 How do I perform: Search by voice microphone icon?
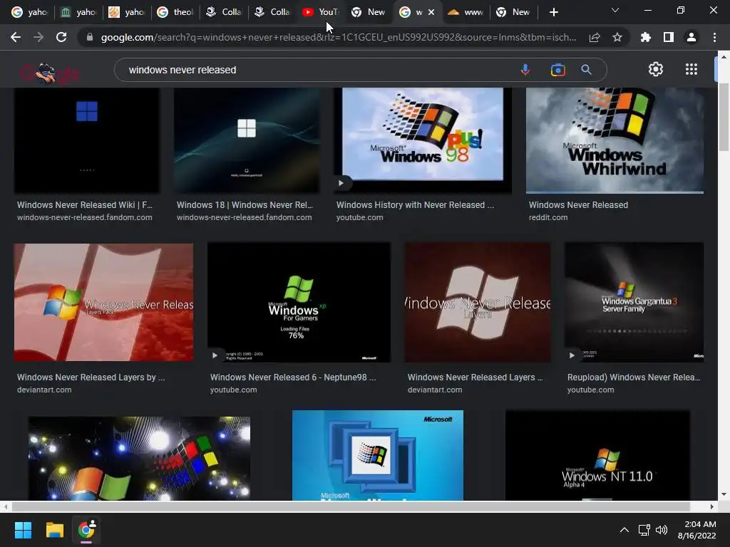tap(525, 70)
